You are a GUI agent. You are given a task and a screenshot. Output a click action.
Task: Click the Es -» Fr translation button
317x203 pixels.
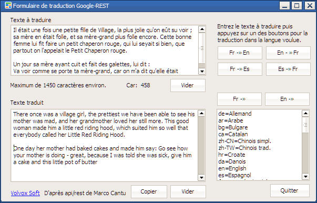(x=288, y=69)
